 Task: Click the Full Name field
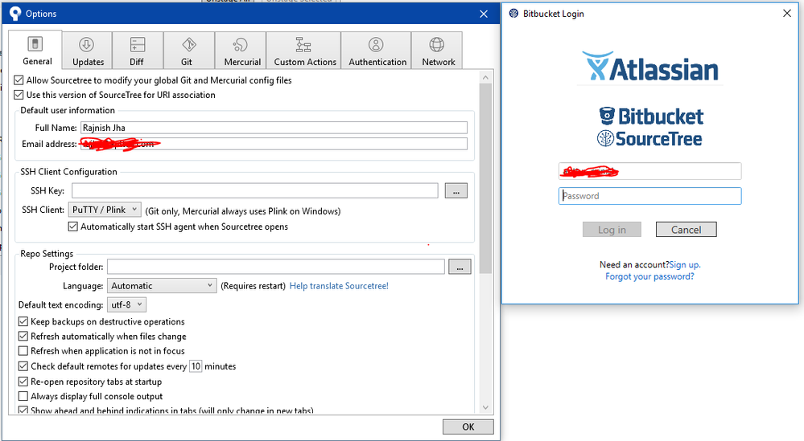coord(274,128)
